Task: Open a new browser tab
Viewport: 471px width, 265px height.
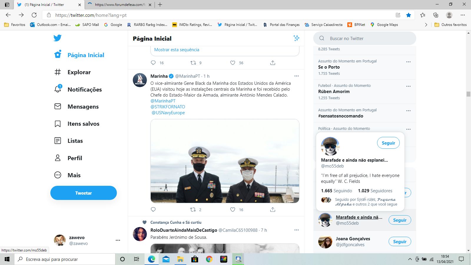Action: pyautogui.click(x=160, y=5)
